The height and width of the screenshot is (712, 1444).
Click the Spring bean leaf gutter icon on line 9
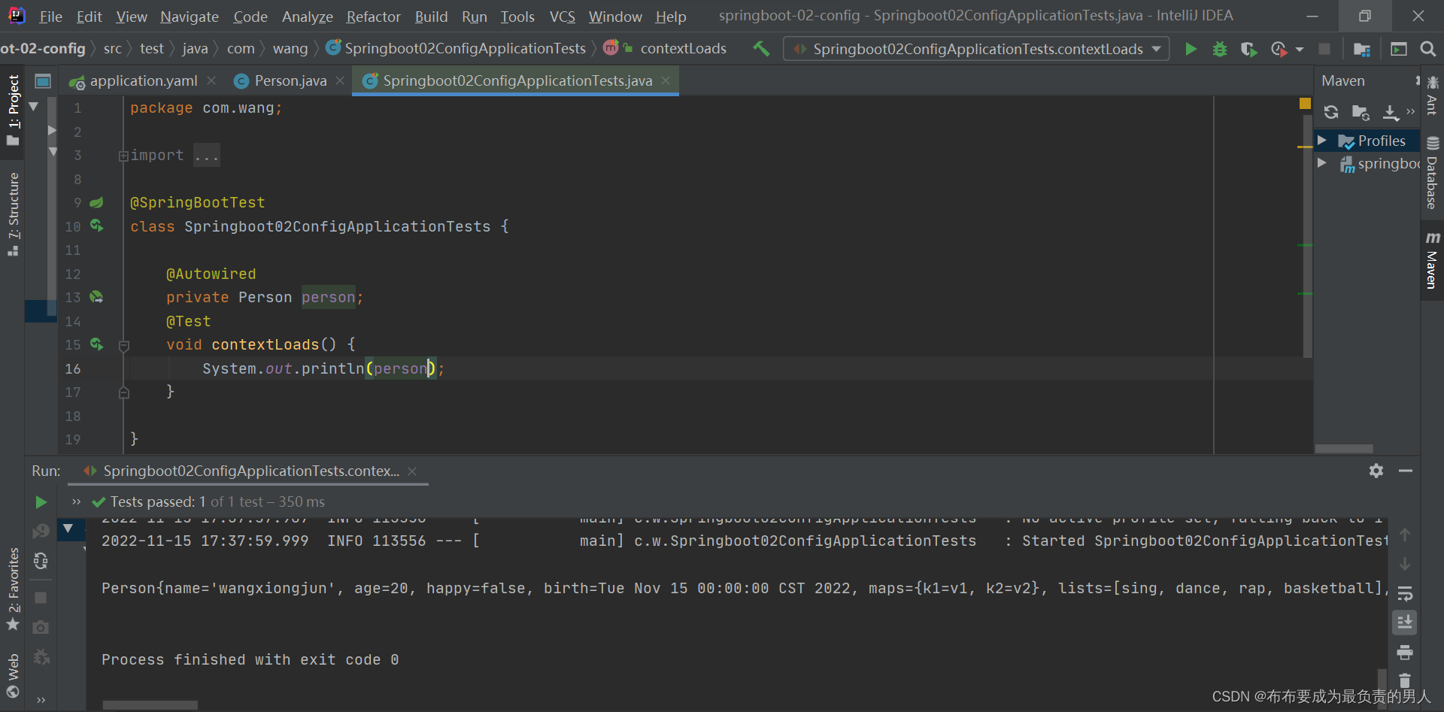pos(96,203)
